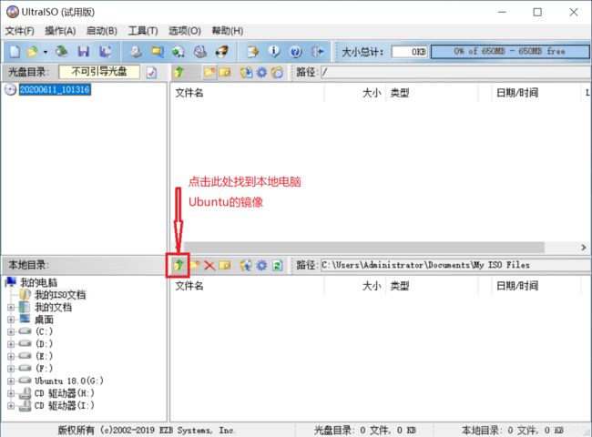Click the Add files icon in main toolbar

click(x=252, y=51)
